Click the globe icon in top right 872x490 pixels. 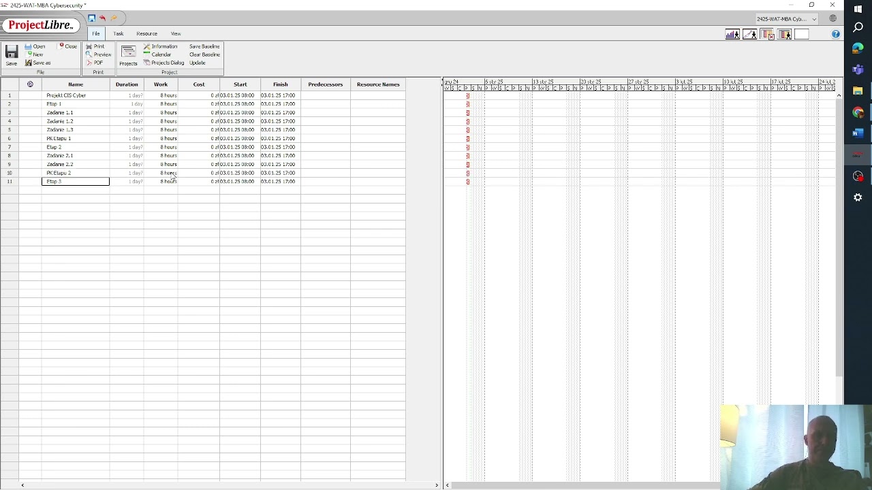[832, 18]
